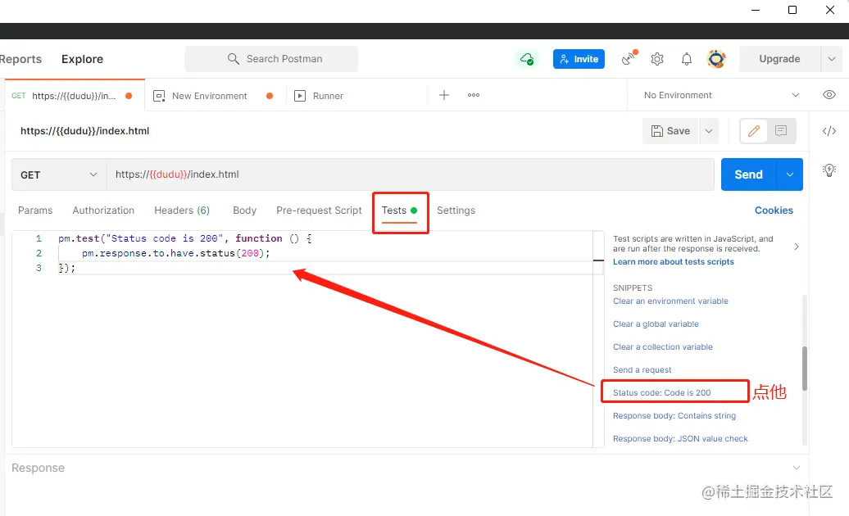Insert Clear an environment variable snippet
849x516 pixels.
click(x=670, y=301)
